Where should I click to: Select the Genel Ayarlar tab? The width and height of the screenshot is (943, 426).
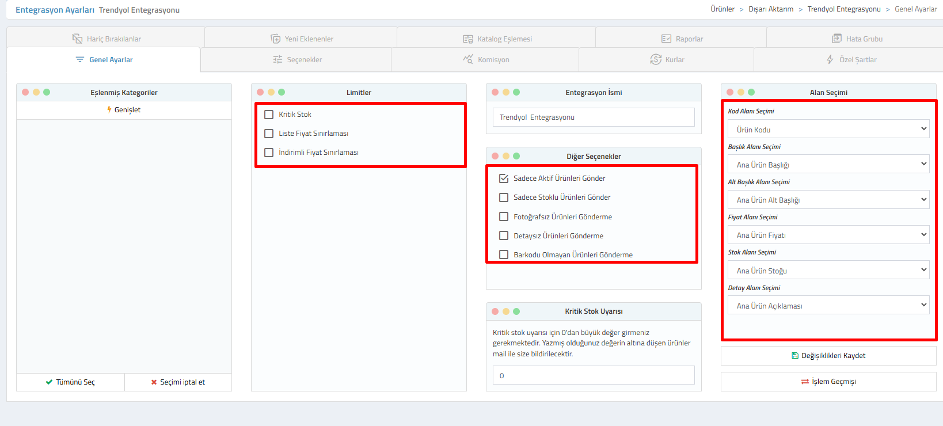coord(104,60)
